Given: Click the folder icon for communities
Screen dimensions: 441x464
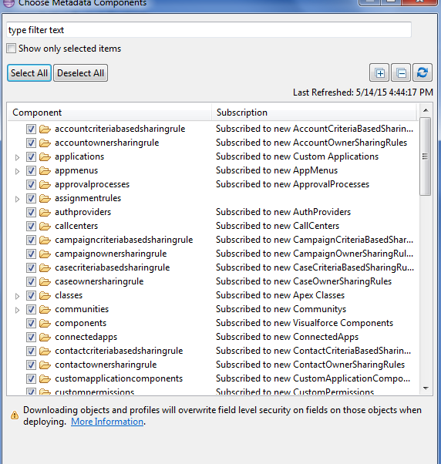Looking at the screenshot, I should 45,309.
